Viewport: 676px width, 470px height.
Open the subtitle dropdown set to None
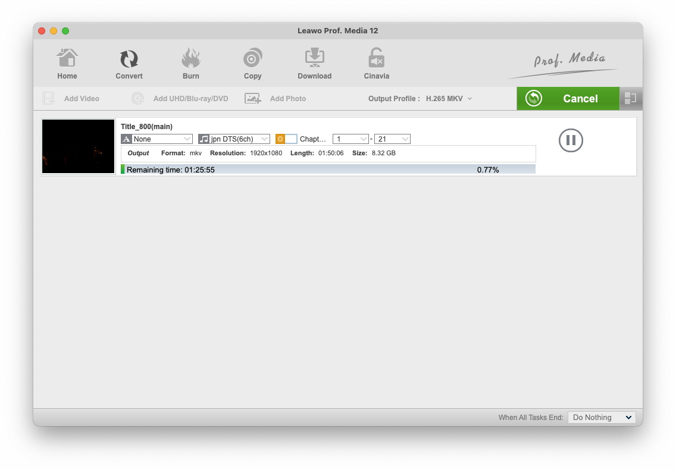[157, 139]
